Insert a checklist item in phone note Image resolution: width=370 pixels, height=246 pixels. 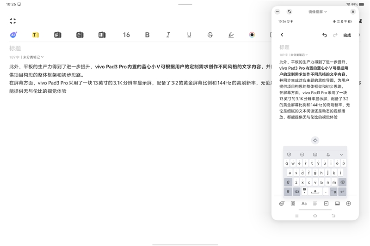326,204
